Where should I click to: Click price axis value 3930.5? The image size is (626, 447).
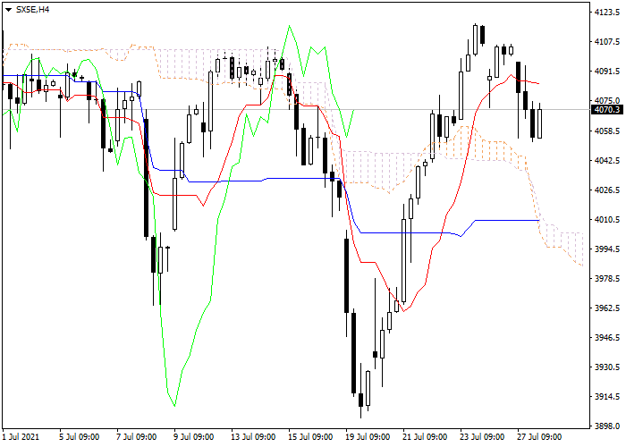pos(607,367)
